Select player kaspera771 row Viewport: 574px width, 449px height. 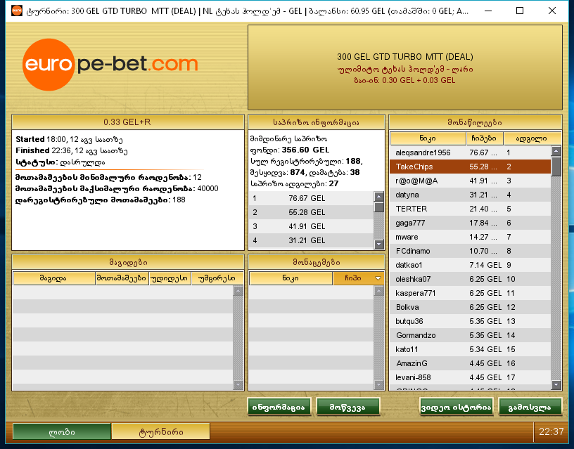[470, 293]
